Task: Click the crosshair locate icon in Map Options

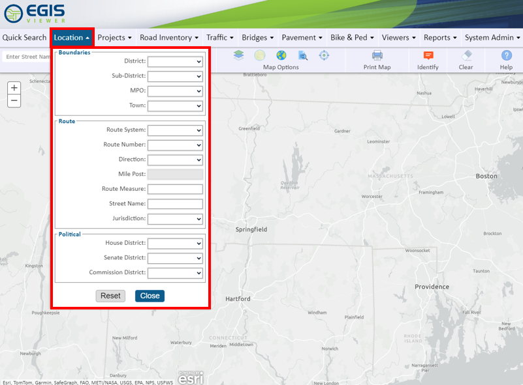Action: point(324,55)
